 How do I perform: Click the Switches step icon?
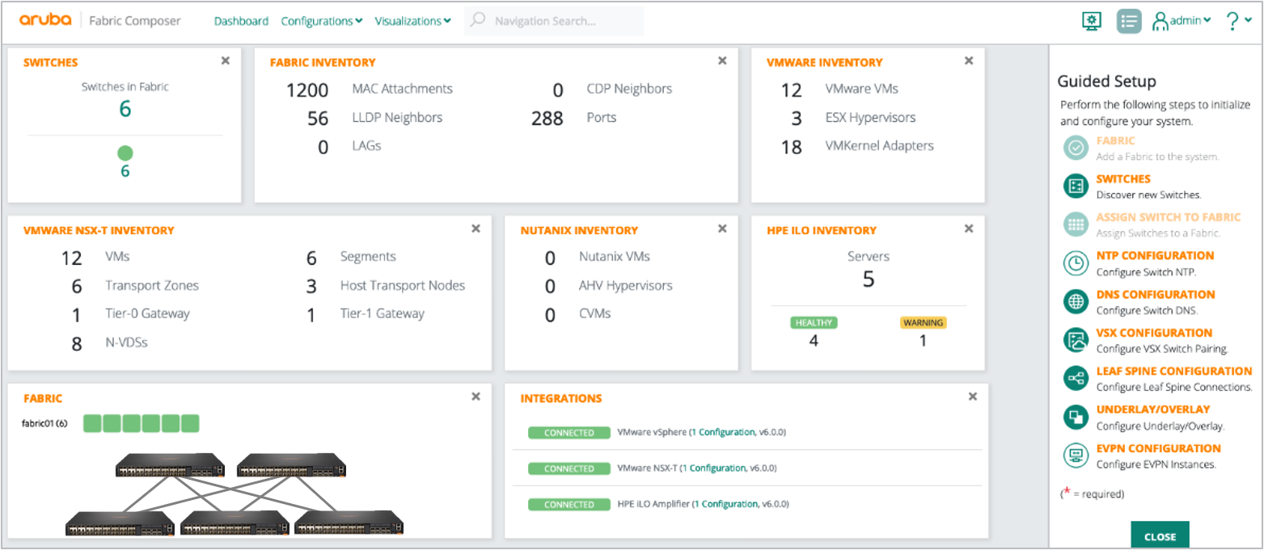click(1076, 186)
